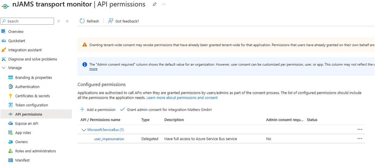The height and width of the screenshot is (166, 375).
Task: Click the Roles and administrators icon
Action: (x=11, y=151)
